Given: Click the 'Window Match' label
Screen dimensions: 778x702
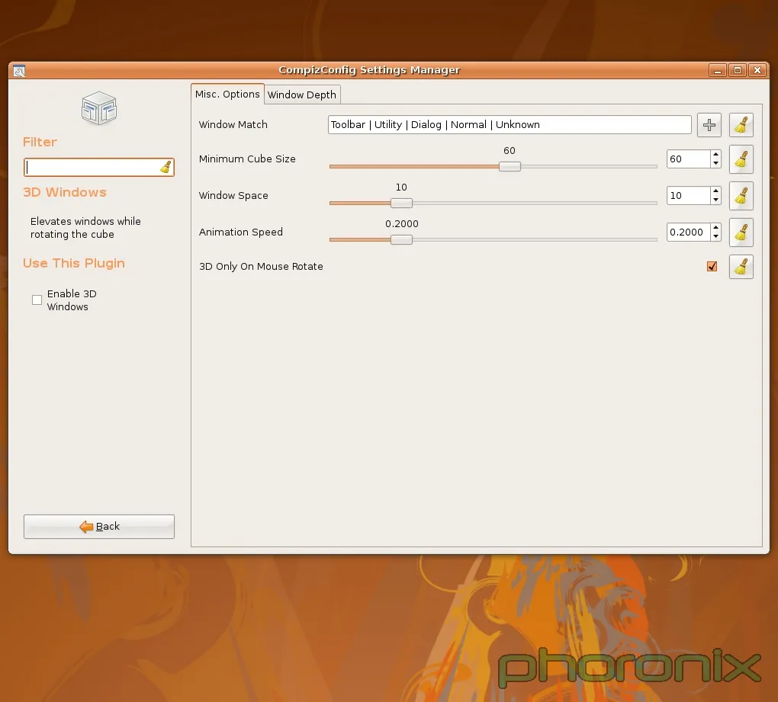Looking at the screenshot, I should [x=233, y=125].
